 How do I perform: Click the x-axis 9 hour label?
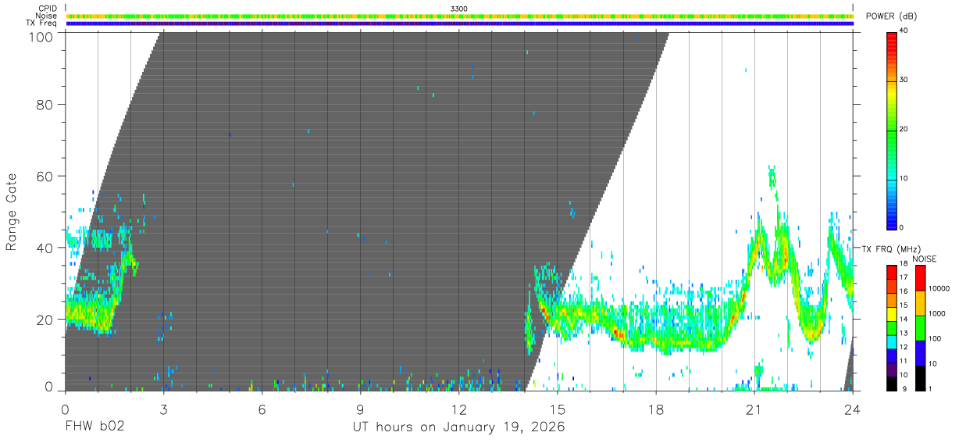360,409
